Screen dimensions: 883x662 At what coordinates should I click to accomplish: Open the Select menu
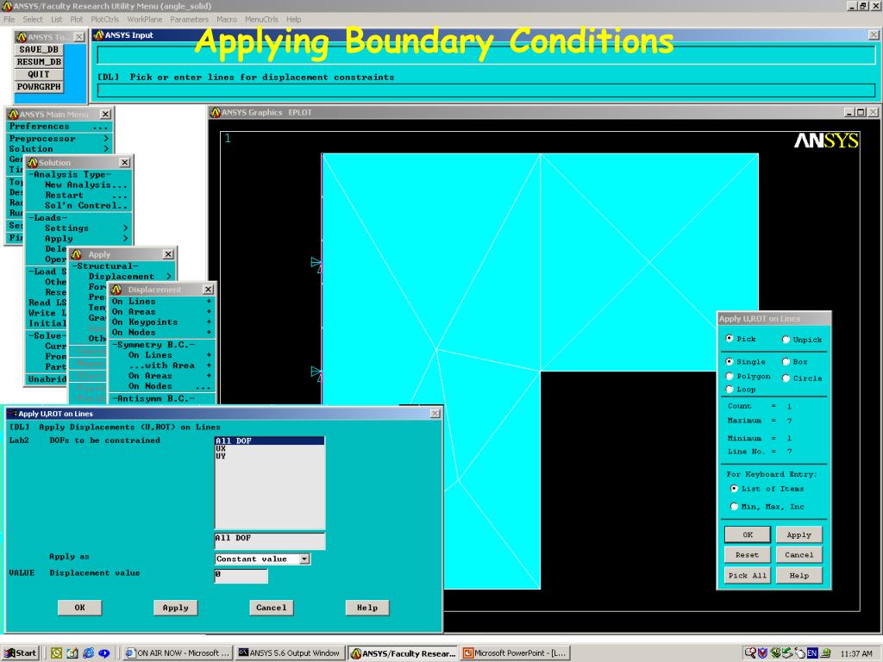[32, 19]
